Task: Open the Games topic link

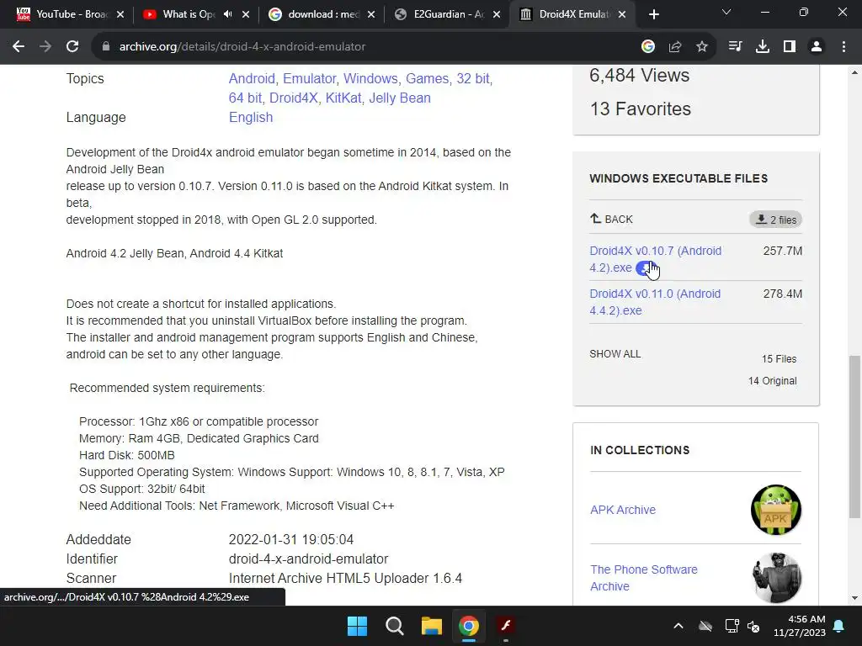Action: 427,78
